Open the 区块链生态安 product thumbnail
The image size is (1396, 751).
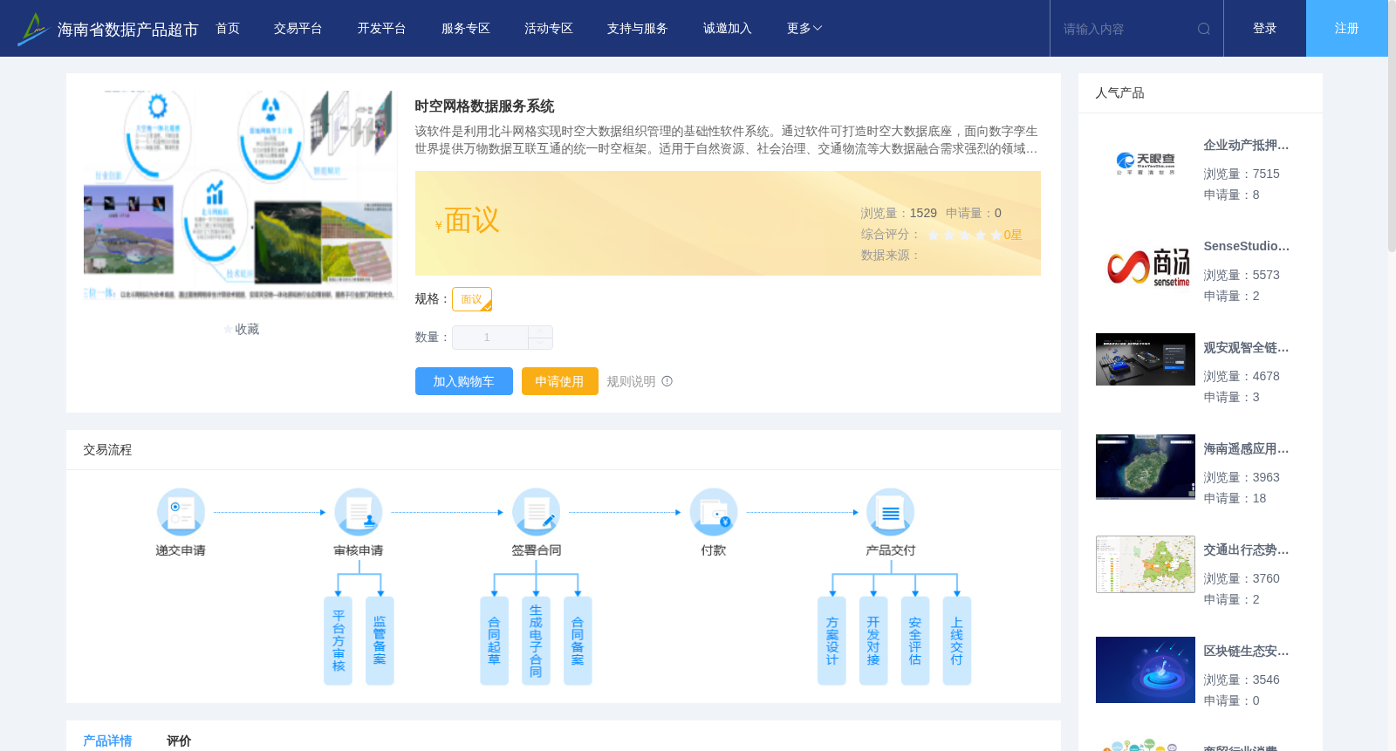click(x=1146, y=670)
